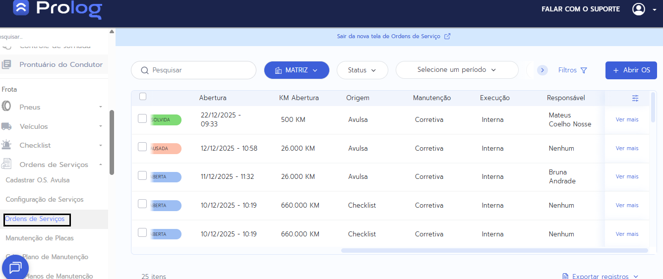
Task: Click the horizontal table scrollbar
Action: click(494, 250)
